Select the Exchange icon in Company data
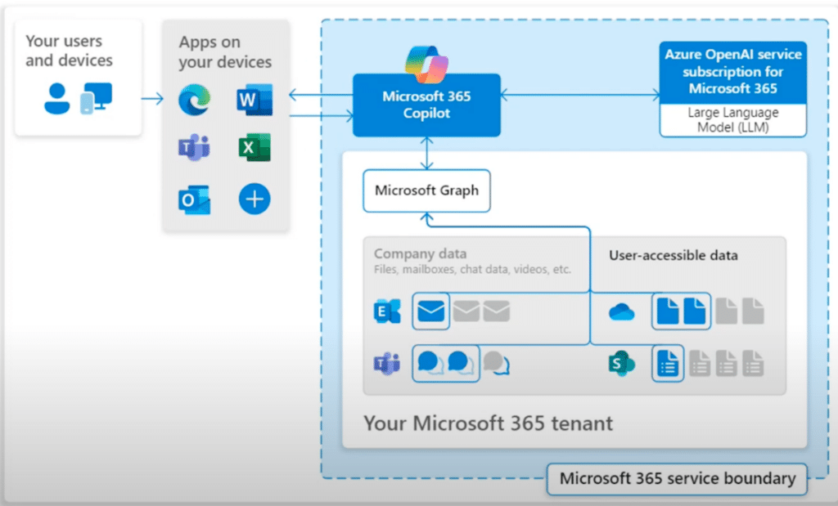 click(x=386, y=311)
